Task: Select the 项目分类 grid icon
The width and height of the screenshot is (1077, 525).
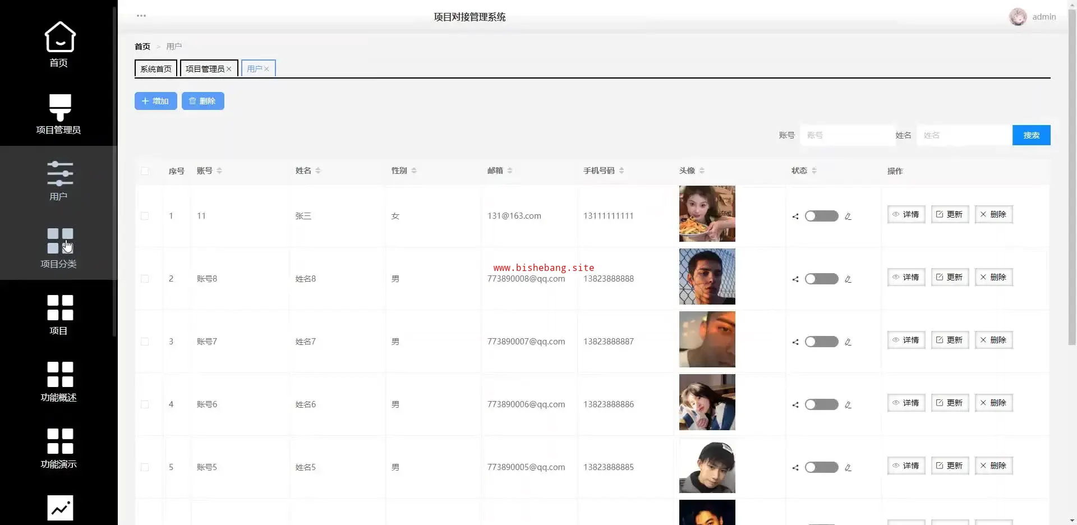Action: pos(59,241)
